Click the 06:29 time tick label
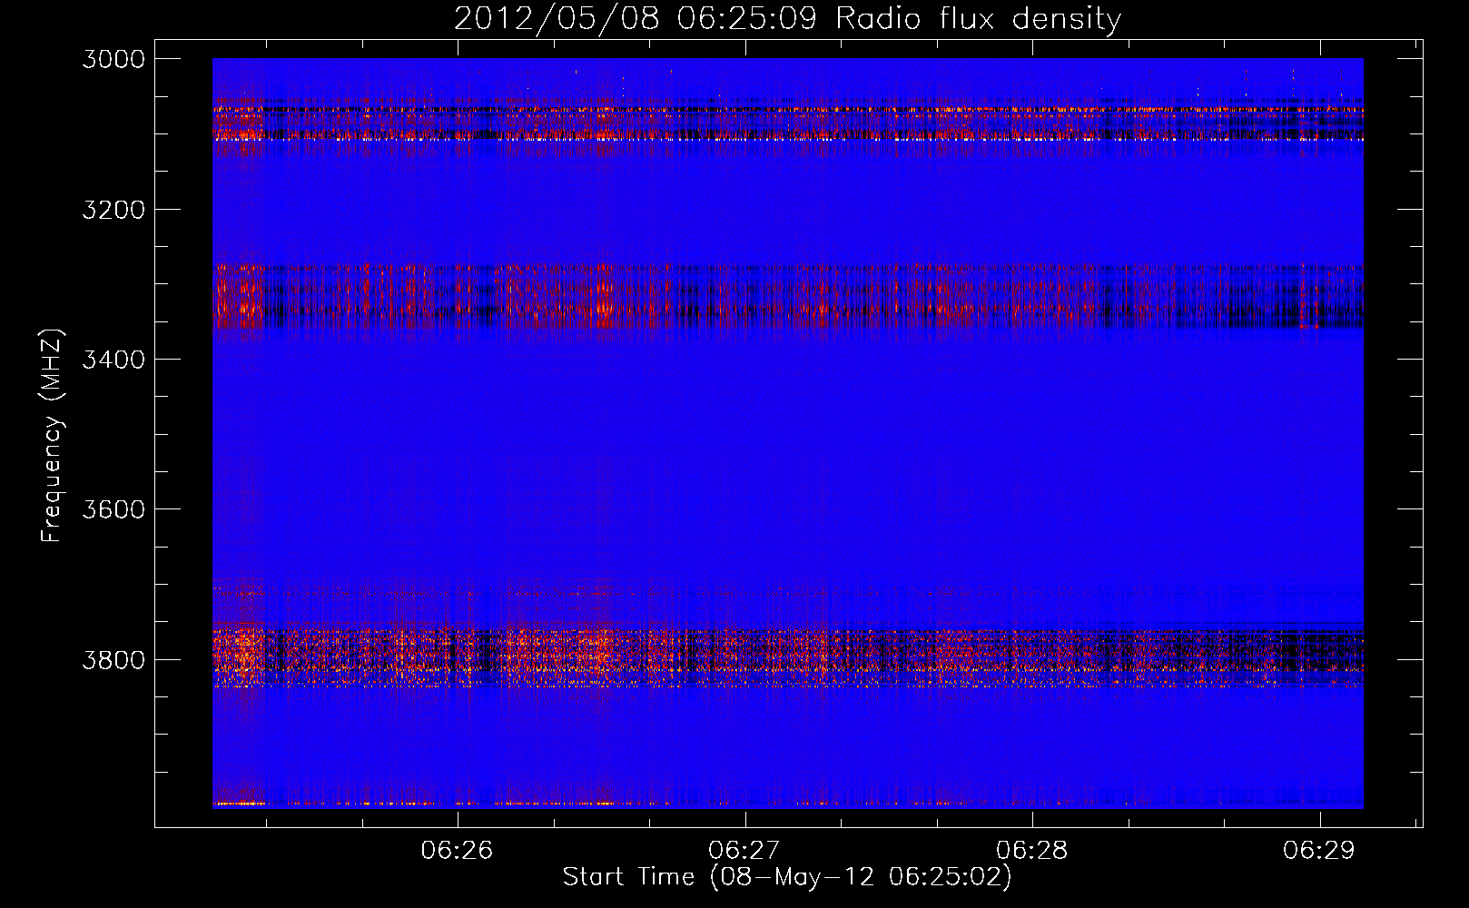 [x=1319, y=850]
